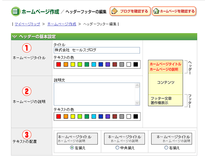
Task: Click the right-aligned layout preview thumbnail
Action: (171, 139)
